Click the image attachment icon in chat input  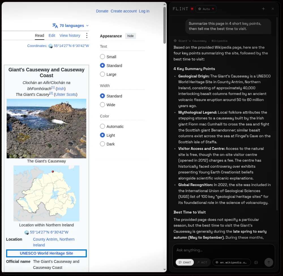256,262
